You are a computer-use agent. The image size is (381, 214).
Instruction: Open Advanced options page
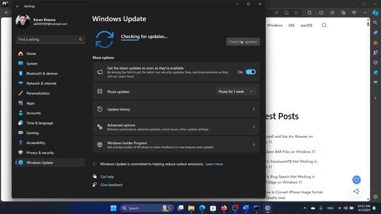[176, 127]
